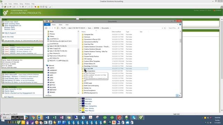223x125 pixels.
Task: Open the File tab in the Documents window
Action: [x=47, y=25]
